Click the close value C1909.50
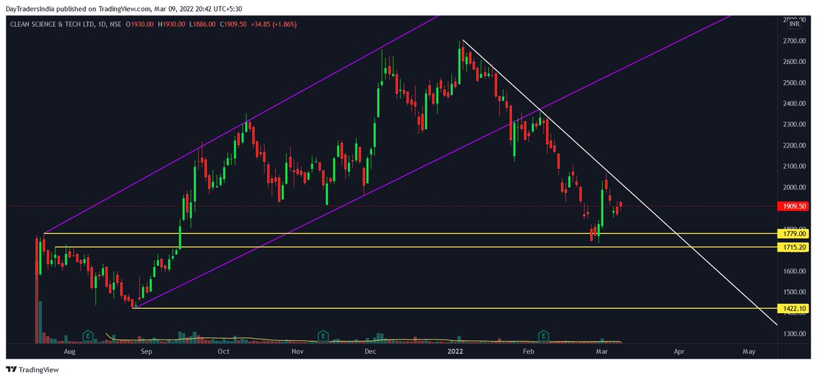 point(234,24)
